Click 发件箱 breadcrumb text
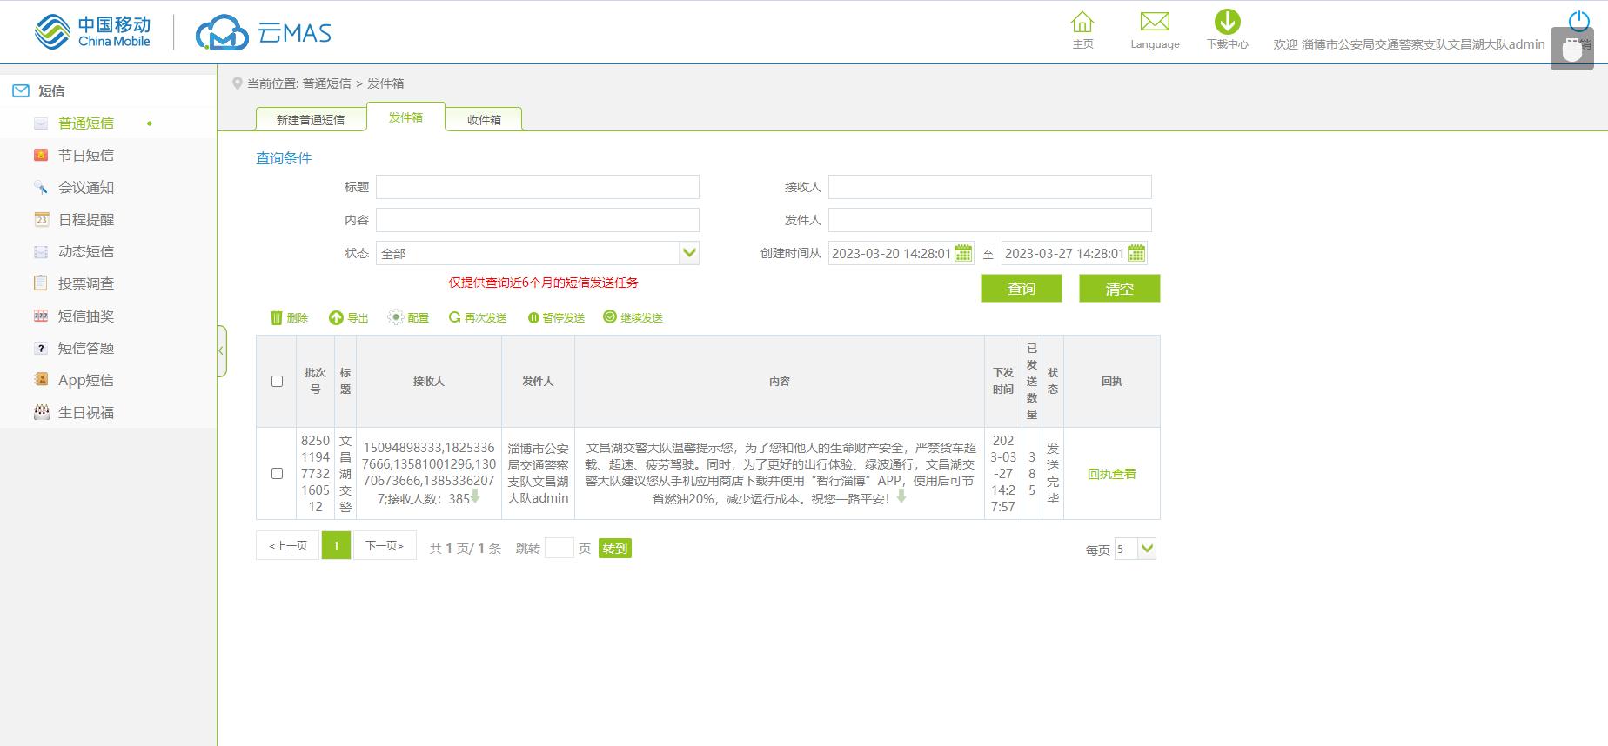Image resolution: width=1608 pixels, height=746 pixels. click(385, 83)
